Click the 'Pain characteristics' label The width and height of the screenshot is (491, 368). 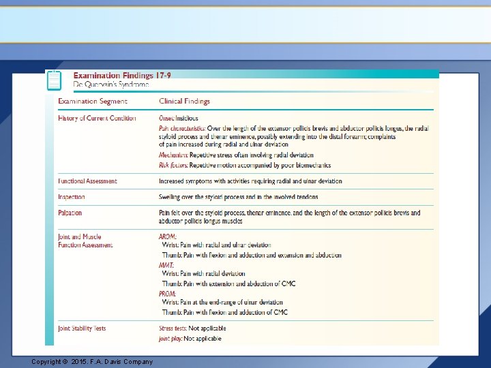click(x=182, y=128)
